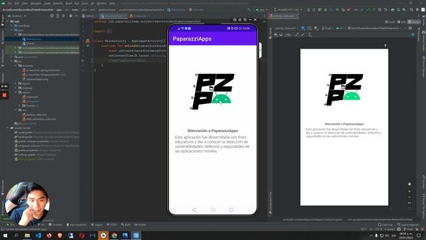Image resolution: width=426 pixels, height=240 pixels.
Task: Open the app run configuration dropdown
Action: click(262, 9)
